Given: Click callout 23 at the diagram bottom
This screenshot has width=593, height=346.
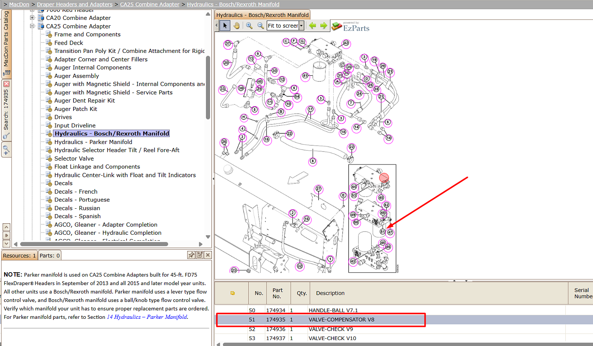Looking at the screenshot, I should point(234,270).
